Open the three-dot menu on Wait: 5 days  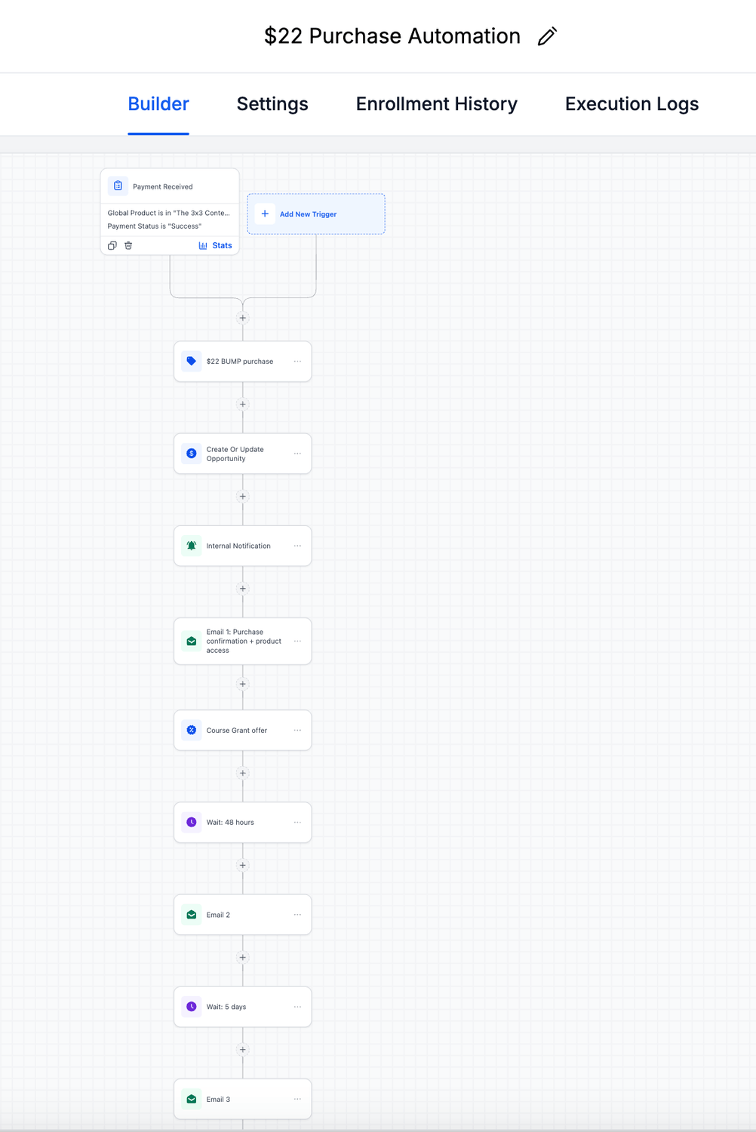(297, 1007)
